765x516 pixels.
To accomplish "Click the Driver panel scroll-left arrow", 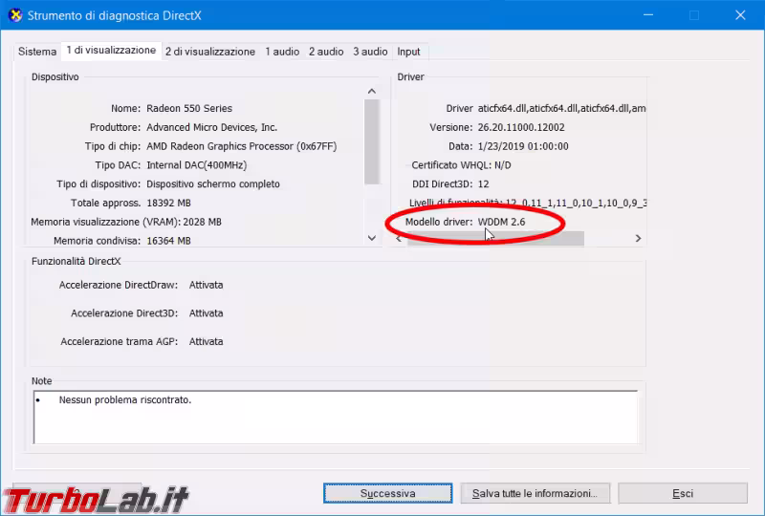I will pos(399,239).
